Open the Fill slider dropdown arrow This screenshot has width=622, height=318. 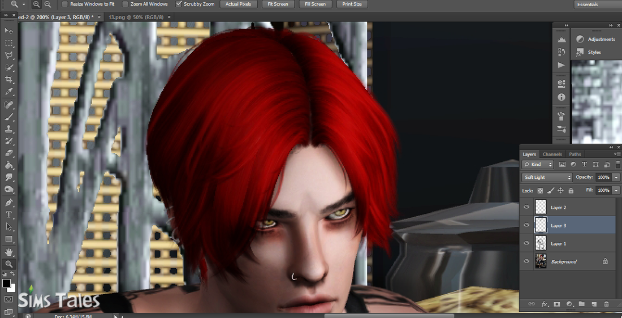(x=616, y=191)
